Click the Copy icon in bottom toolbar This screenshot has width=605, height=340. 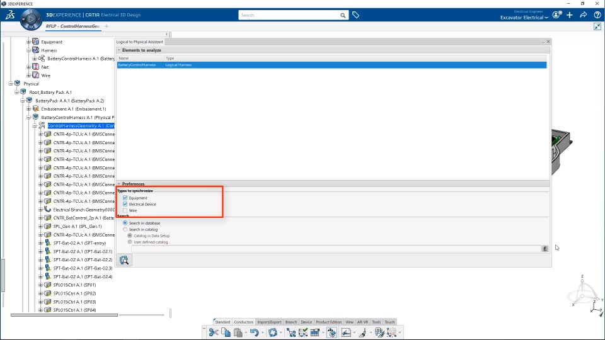click(226, 332)
